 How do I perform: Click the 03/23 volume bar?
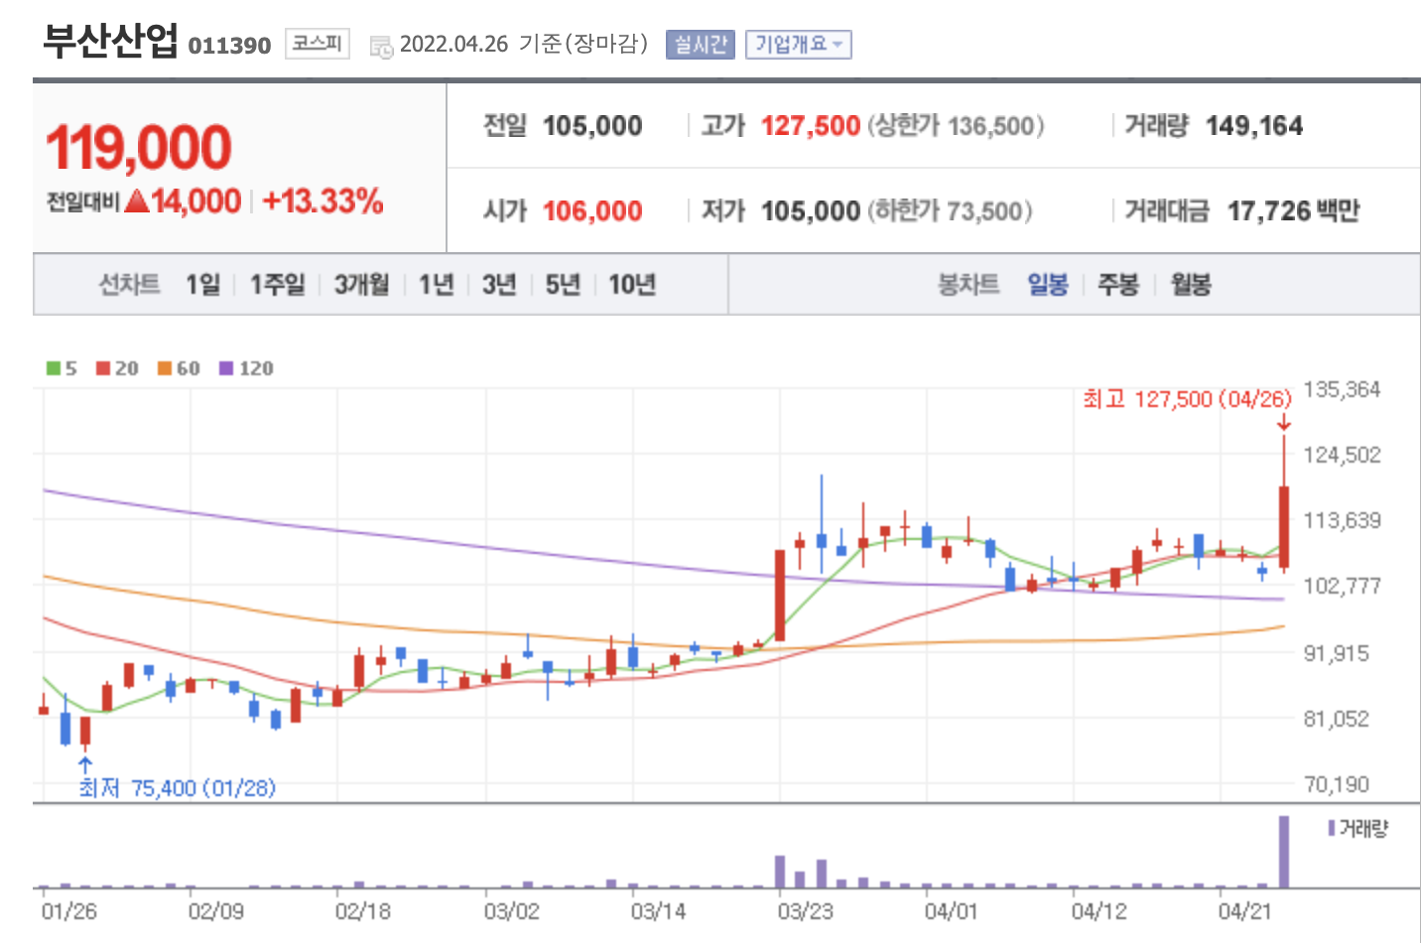[780, 872]
